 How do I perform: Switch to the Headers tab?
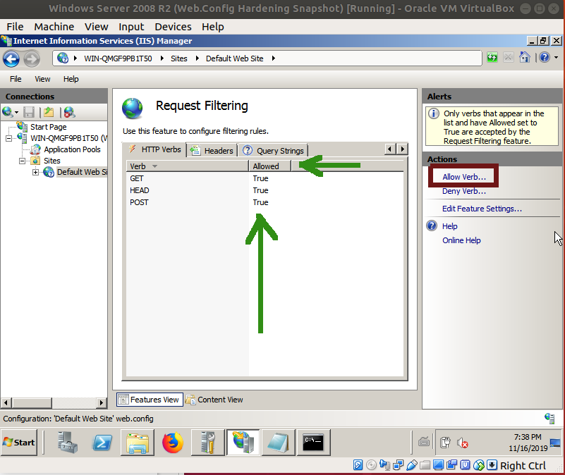coord(212,151)
